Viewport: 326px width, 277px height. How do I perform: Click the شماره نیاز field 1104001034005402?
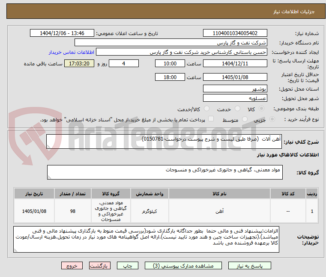click(235, 33)
